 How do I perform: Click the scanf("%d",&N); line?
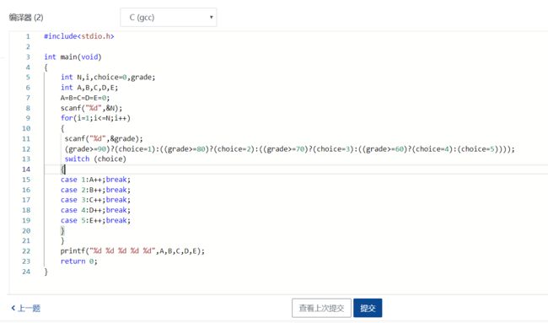[91, 108]
